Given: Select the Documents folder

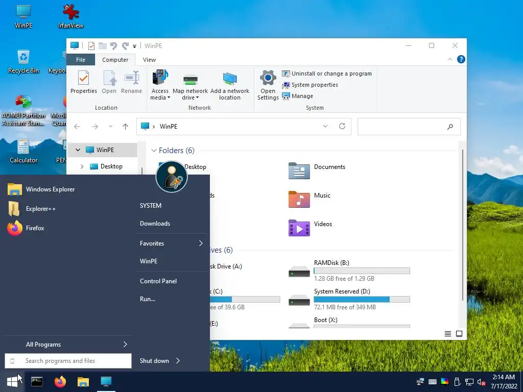Looking at the screenshot, I should pos(317,171).
